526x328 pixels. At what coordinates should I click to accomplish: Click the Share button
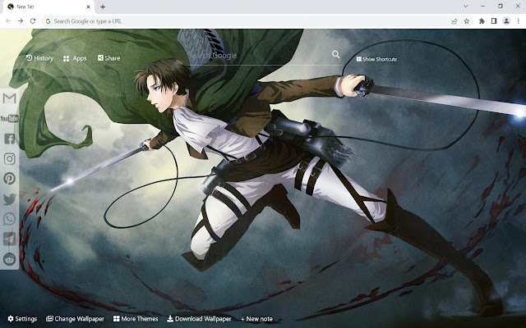point(109,58)
